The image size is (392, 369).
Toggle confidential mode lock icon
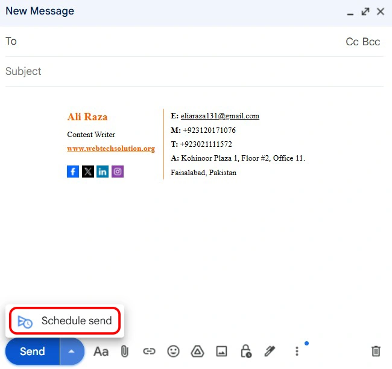coord(246,351)
